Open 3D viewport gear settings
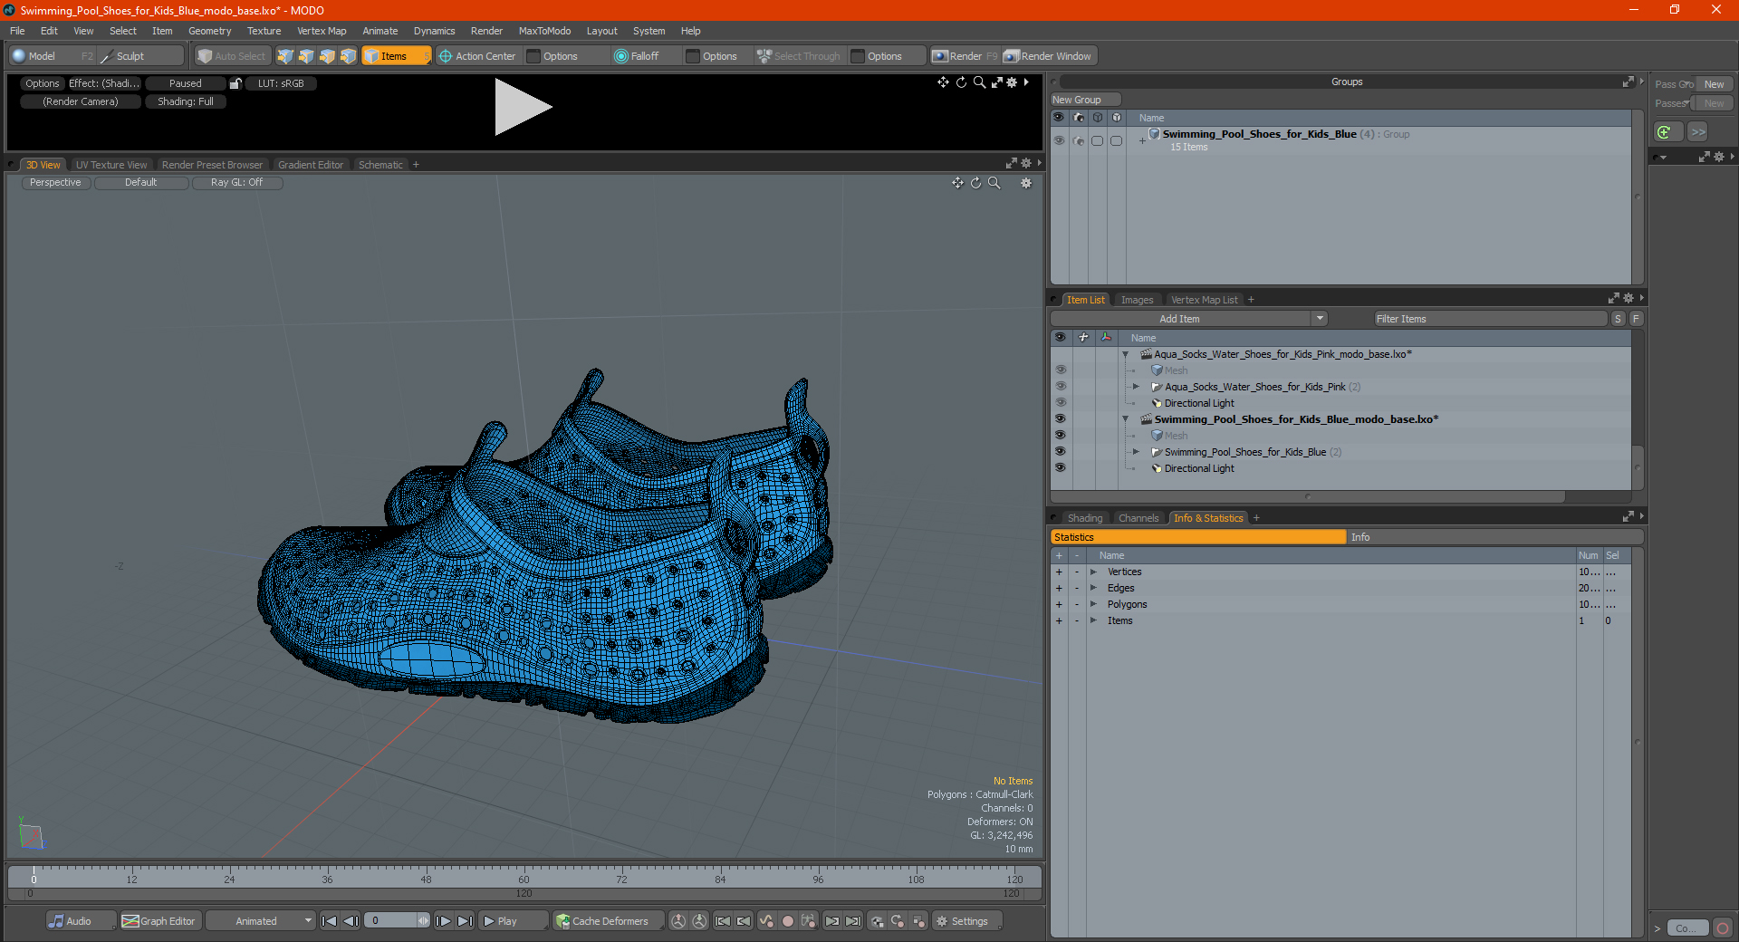Viewport: 1739px width, 942px height. coord(1026,183)
